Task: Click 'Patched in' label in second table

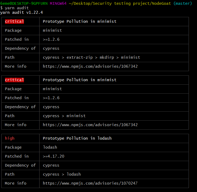Action: point(17,98)
